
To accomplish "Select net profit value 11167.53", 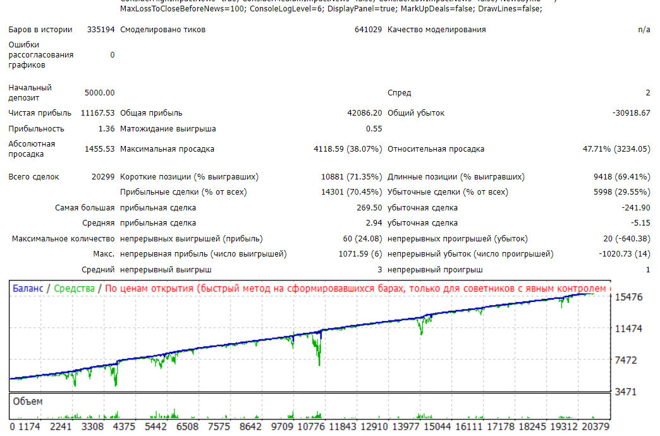I will 97,113.
